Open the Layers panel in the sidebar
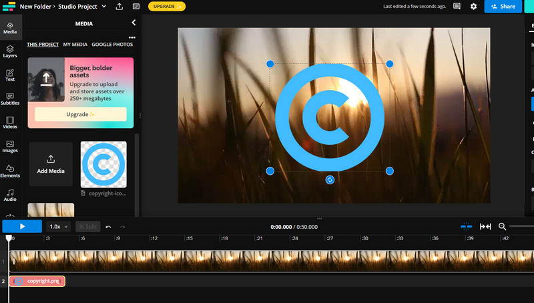 10,51
